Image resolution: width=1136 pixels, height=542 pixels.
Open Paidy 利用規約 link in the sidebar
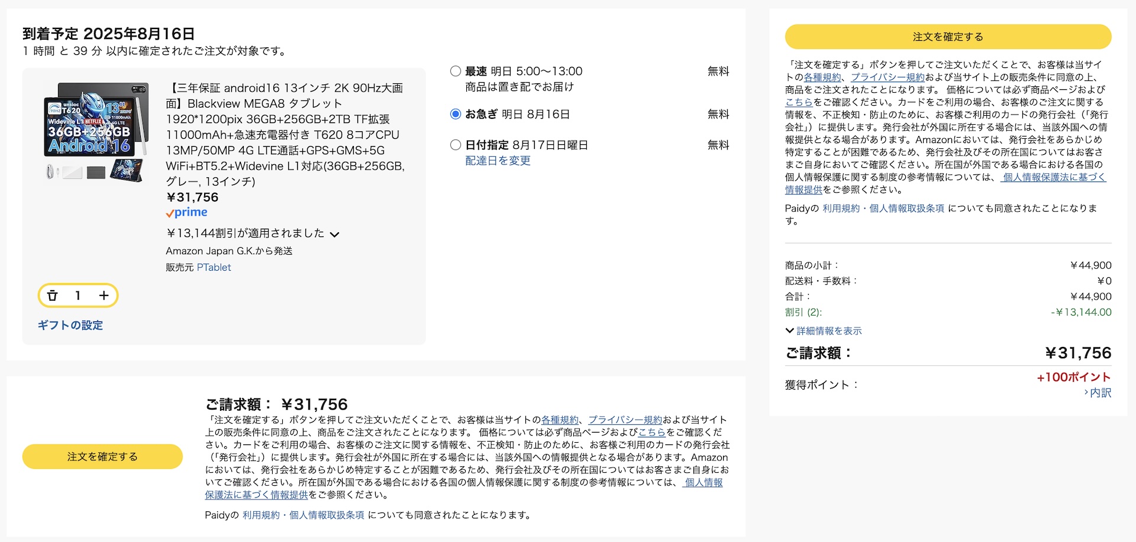click(841, 209)
